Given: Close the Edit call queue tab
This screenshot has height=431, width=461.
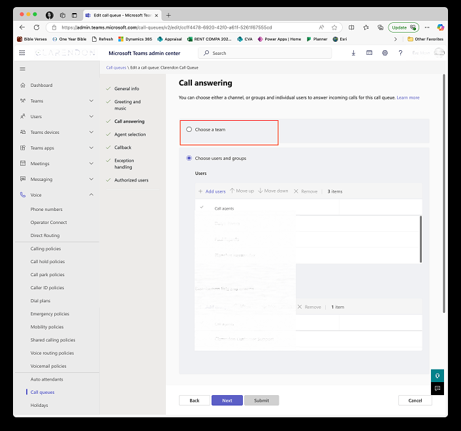Looking at the screenshot, I should 157,15.
